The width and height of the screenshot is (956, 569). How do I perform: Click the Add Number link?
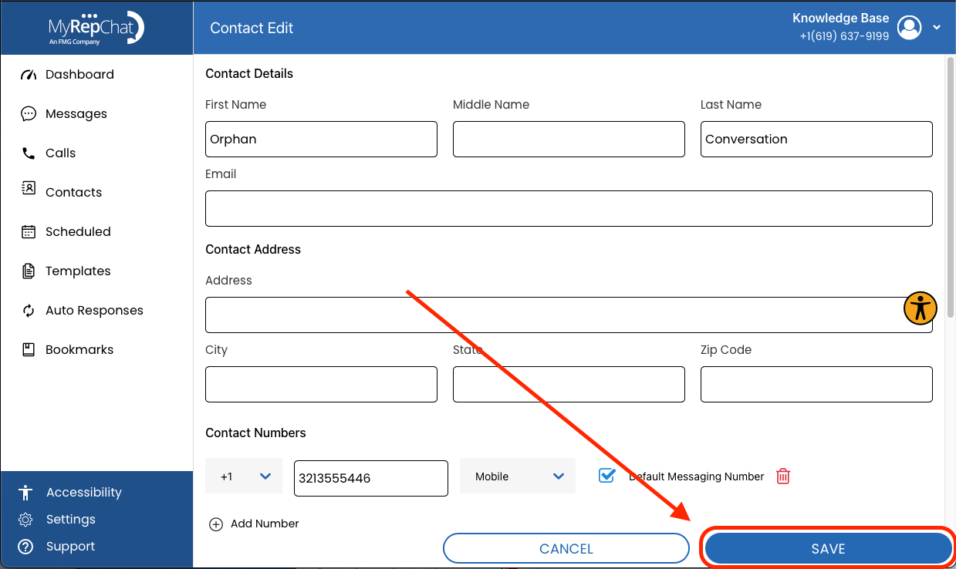(265, 524)
